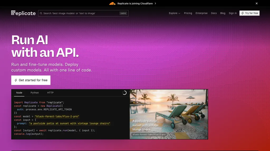Click the Sign In link
The height and width of the screenshot is (151, 270).
pos(233,13)
